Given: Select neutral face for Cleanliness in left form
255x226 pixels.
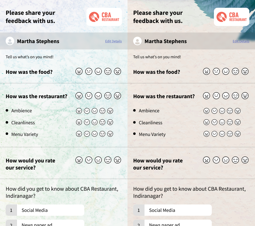Looking at the screenshot, I should [87, 122].
